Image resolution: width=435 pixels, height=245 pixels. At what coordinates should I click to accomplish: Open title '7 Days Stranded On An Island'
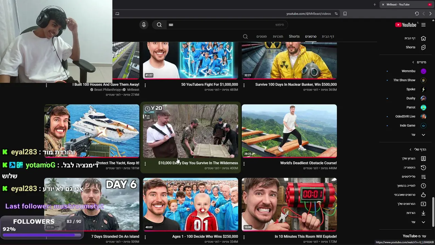click(115, 236)
